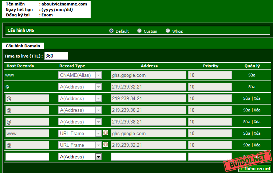
Task: Click the empty host record field in last row
Action: coord(27,157)
